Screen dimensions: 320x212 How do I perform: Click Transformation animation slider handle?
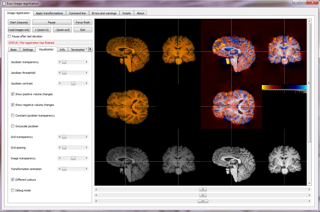[x=64, y=169]
